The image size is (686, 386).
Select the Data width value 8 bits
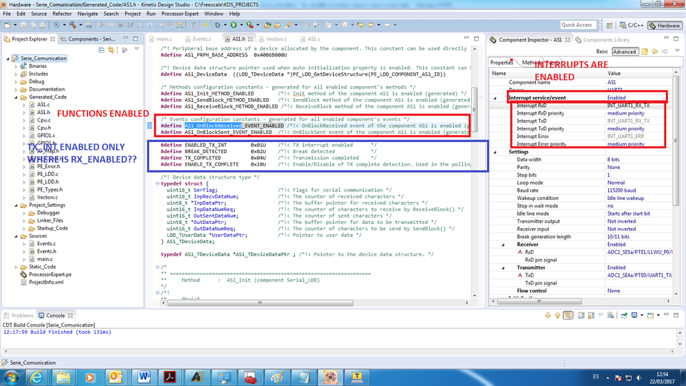click(613, 159)
